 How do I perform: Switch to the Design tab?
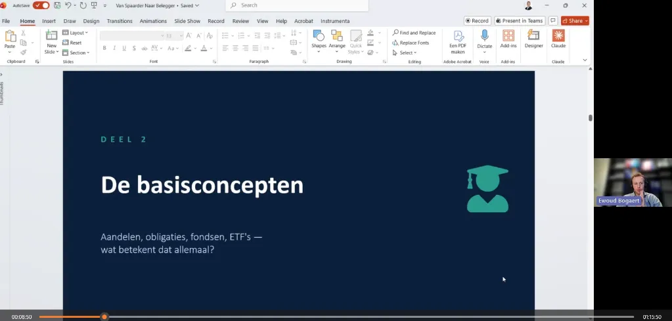pyautogui.click(x=91, y=21)
